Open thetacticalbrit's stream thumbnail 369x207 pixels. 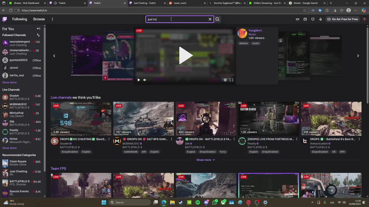(331, 118)
